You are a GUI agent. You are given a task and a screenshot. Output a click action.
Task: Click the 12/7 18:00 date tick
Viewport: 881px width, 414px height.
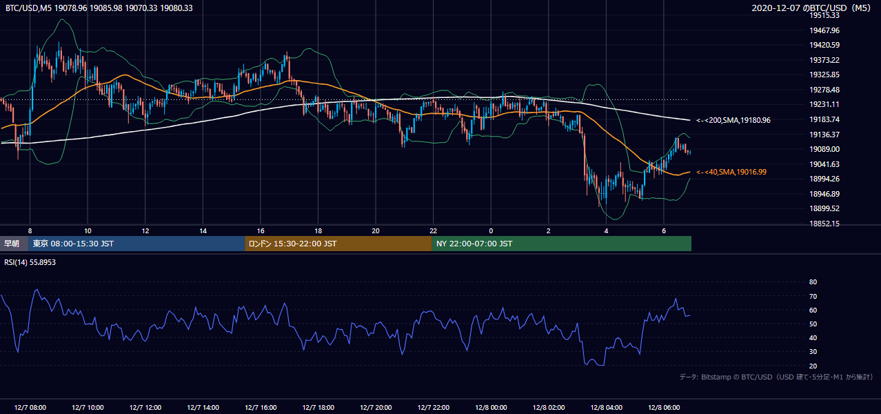pos(318,408)
